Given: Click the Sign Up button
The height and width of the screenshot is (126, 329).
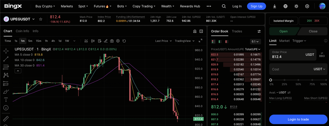Looking at the screenshot, I should click(256, 6).
